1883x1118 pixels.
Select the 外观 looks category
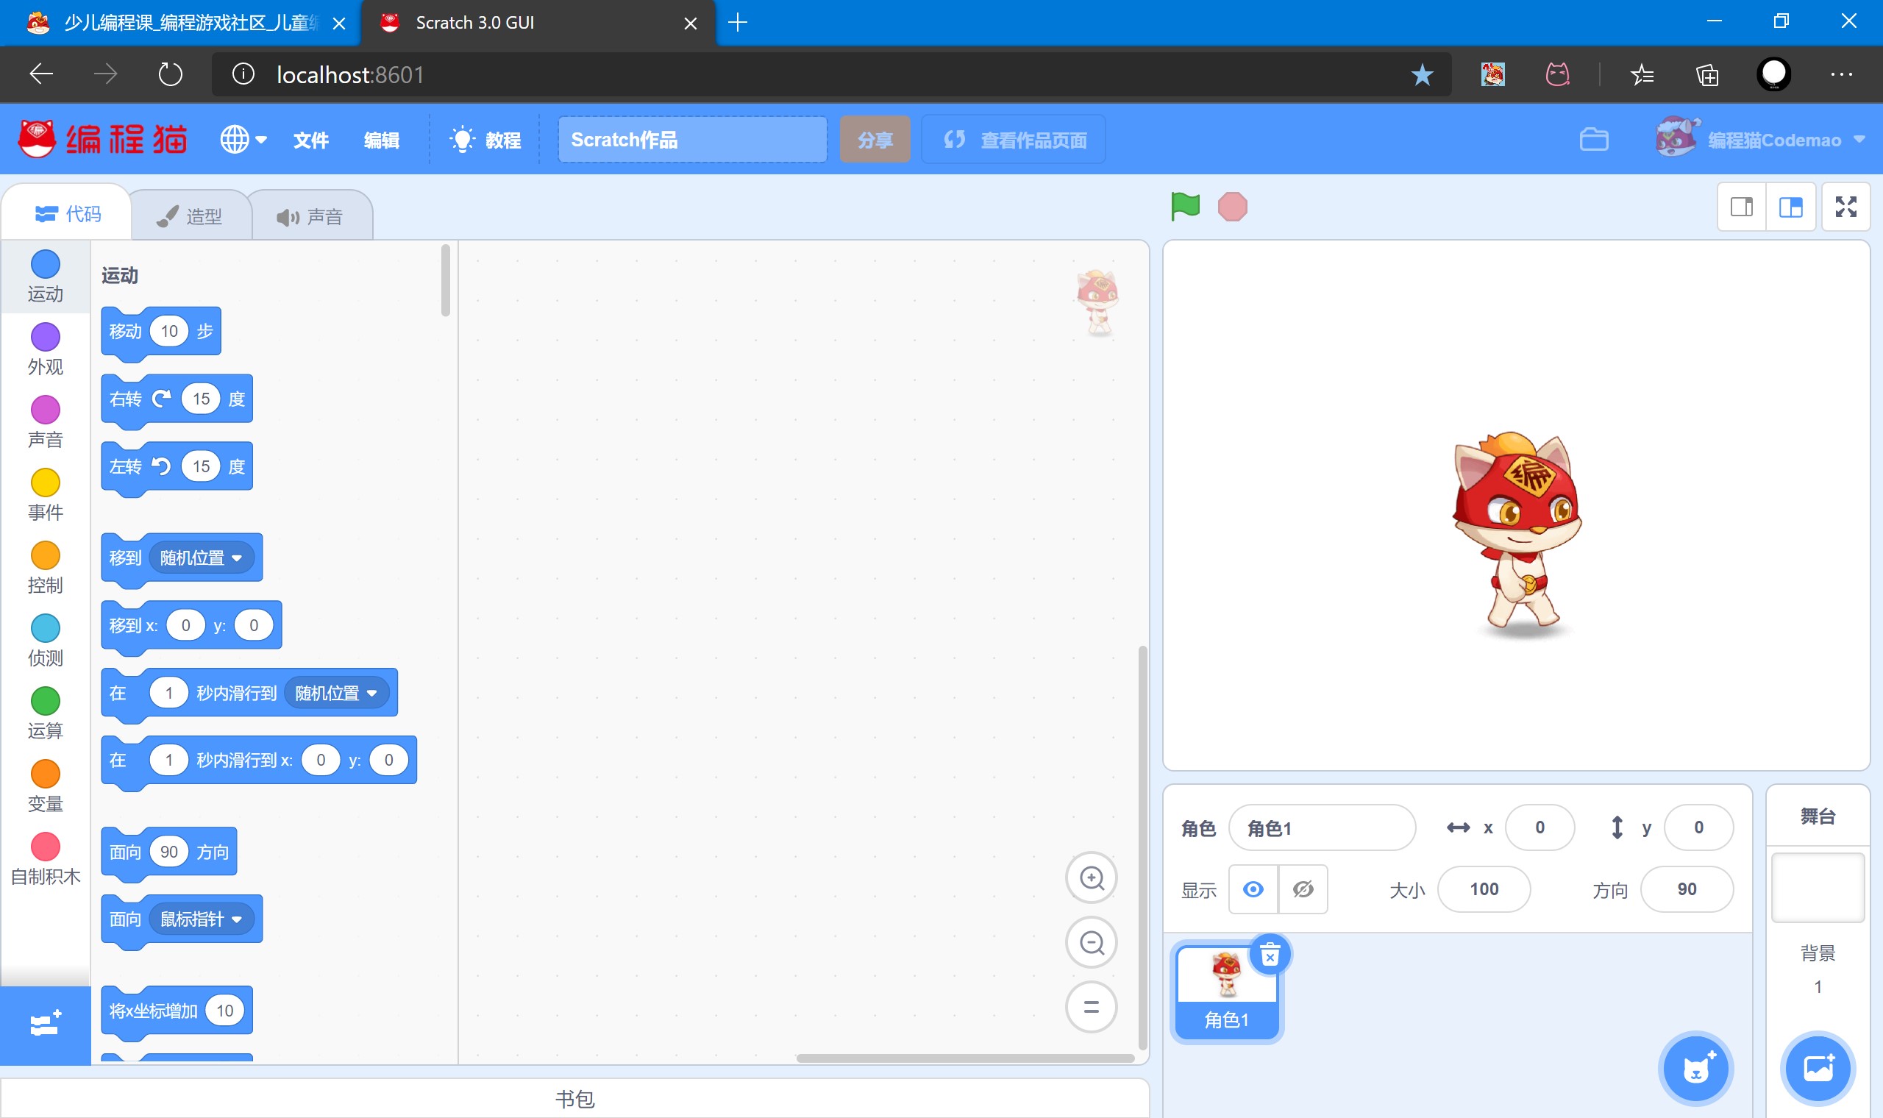pyautogui.click(x=45, y=349)
